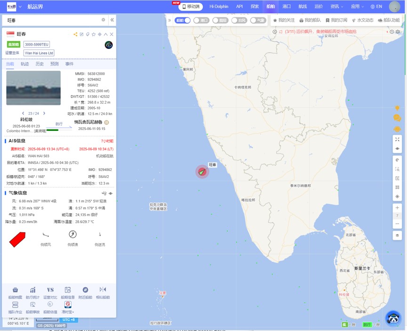Screen dimensions: 407x331
Task: Click the full screen map icon
Action: click(398, 139)
